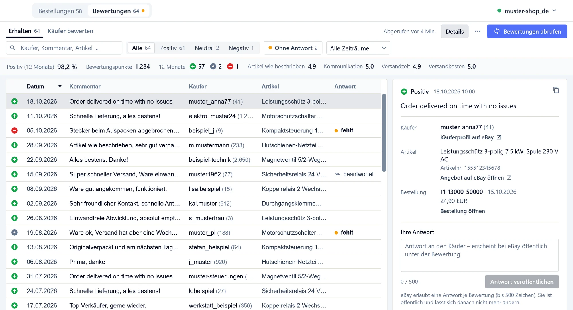The image size is (573, 310).
Task: Click the 'fehlt' status in the beispiel_j row
Action: [344, 130]
